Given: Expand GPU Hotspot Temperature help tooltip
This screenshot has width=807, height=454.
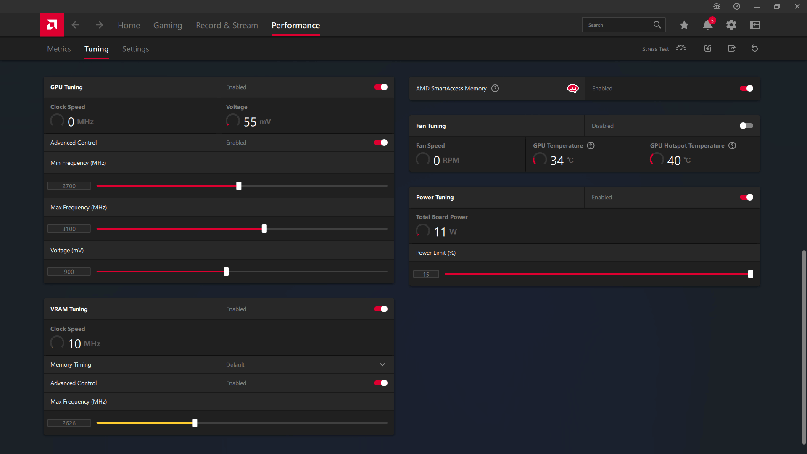Looking at the screenshot, I should tap(732, 145).
